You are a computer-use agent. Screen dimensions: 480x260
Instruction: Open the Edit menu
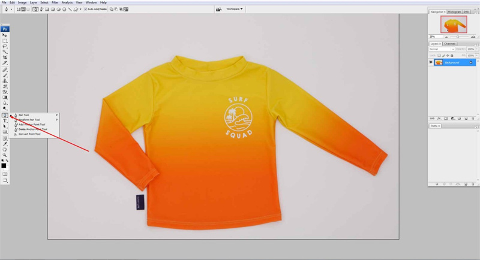click(12, 2)
